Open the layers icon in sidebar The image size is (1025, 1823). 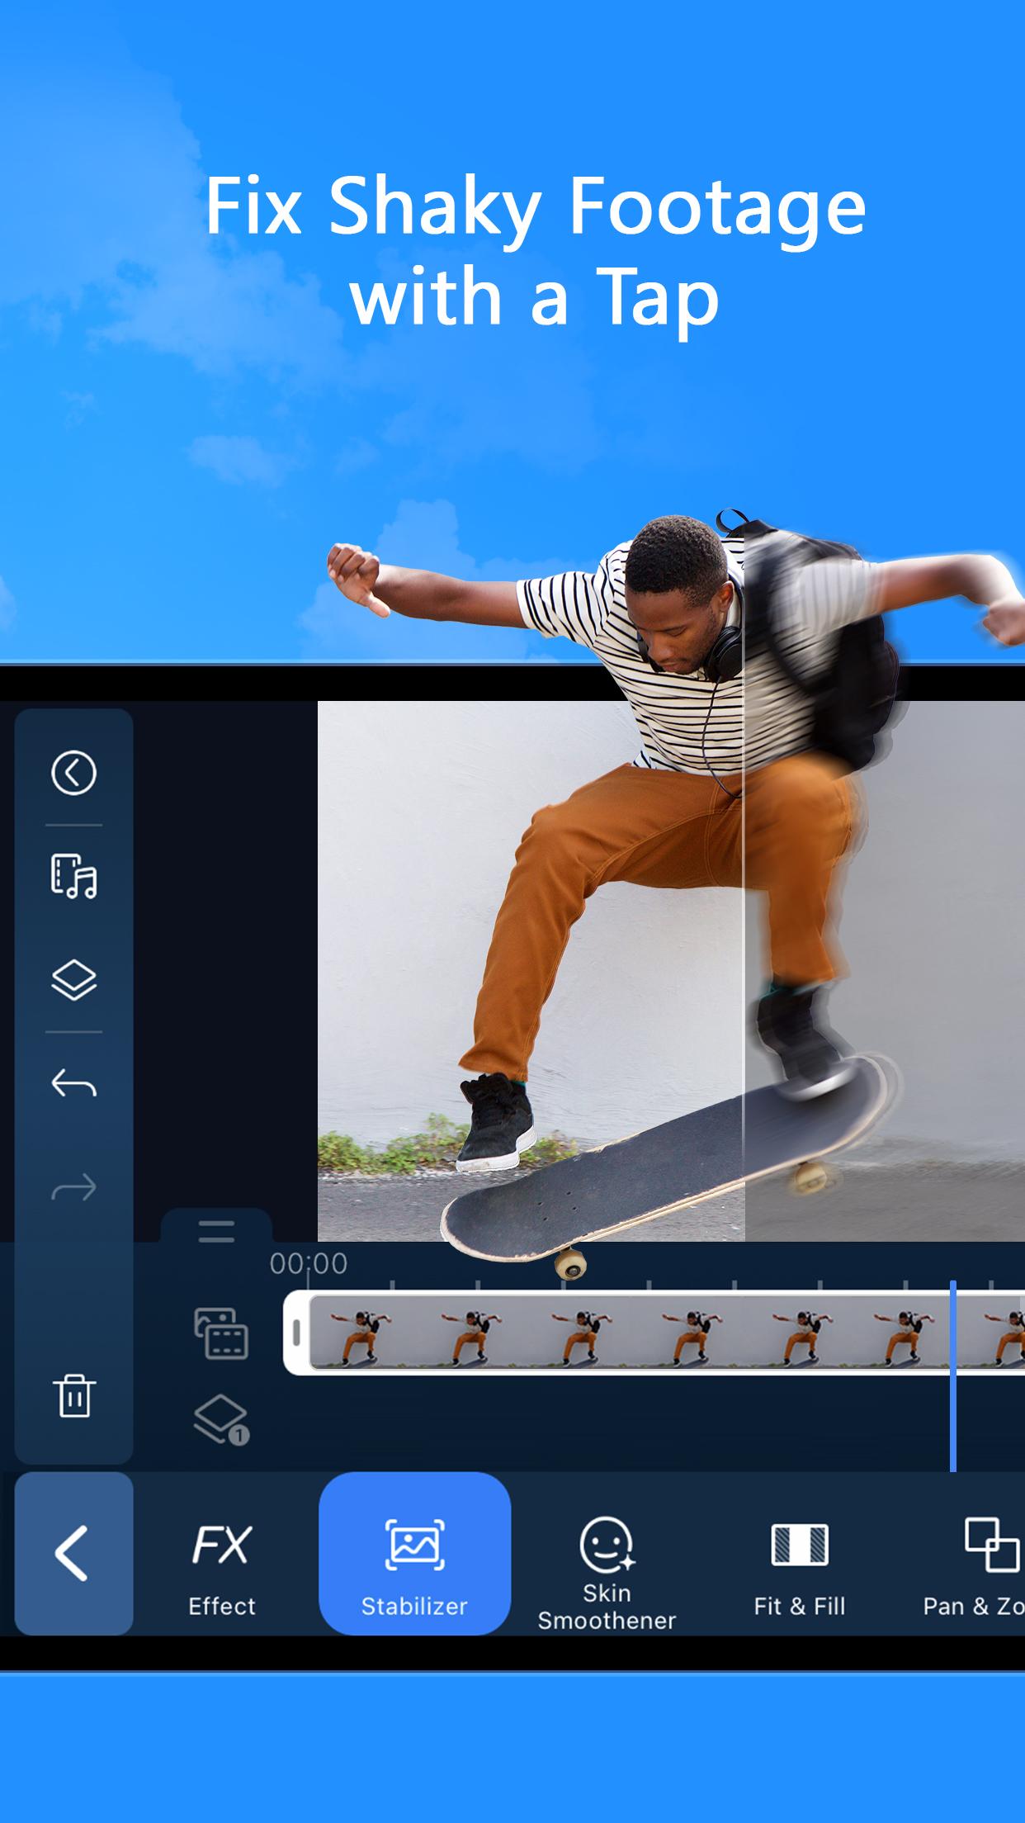pos(73,980)
